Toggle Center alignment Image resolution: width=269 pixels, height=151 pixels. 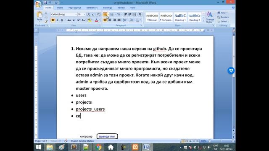click(110, 20)
